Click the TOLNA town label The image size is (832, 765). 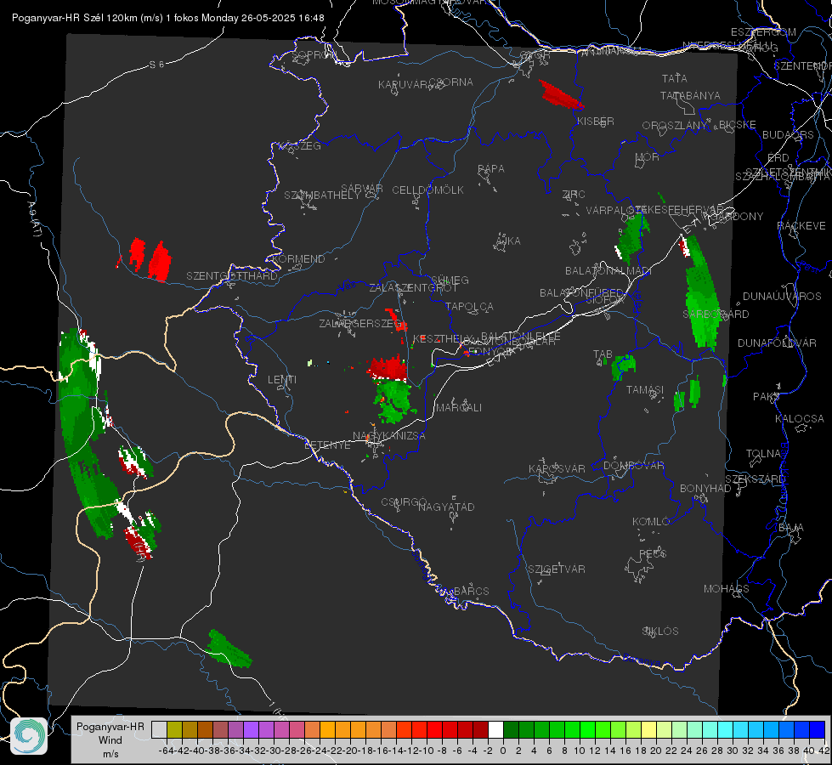coord(763,454)
